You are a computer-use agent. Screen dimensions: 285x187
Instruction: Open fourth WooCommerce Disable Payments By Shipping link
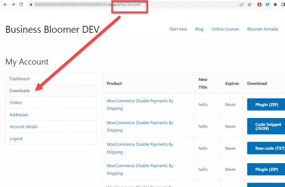pyautogui.click(x=140, y=169)
